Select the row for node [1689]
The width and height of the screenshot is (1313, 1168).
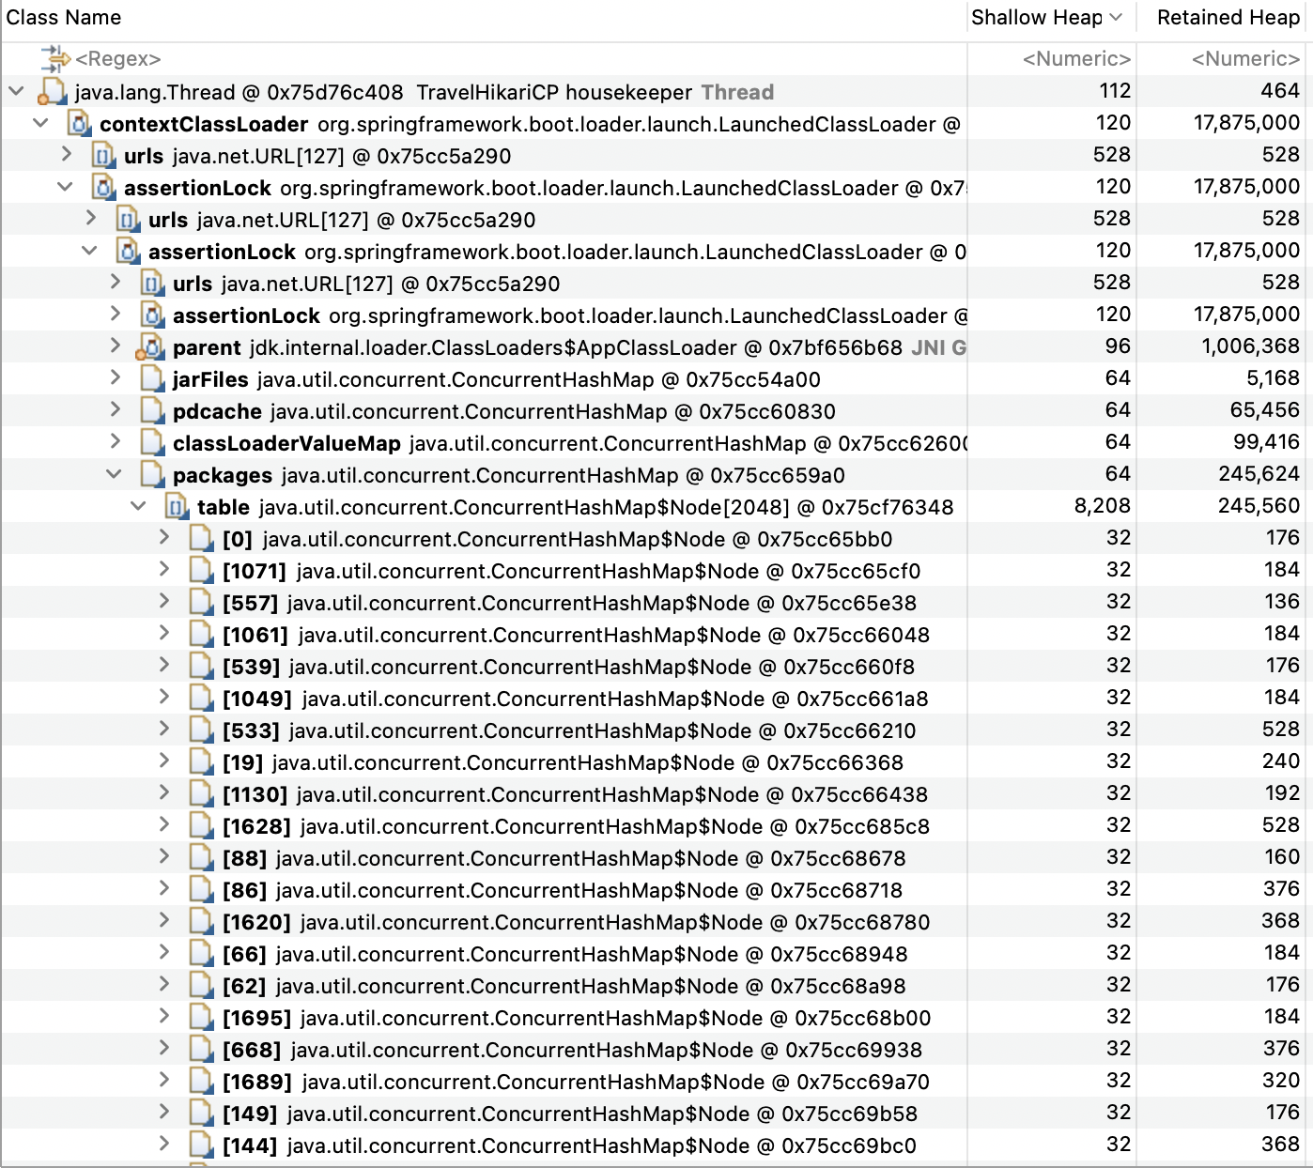click(x=656, y=1082)
